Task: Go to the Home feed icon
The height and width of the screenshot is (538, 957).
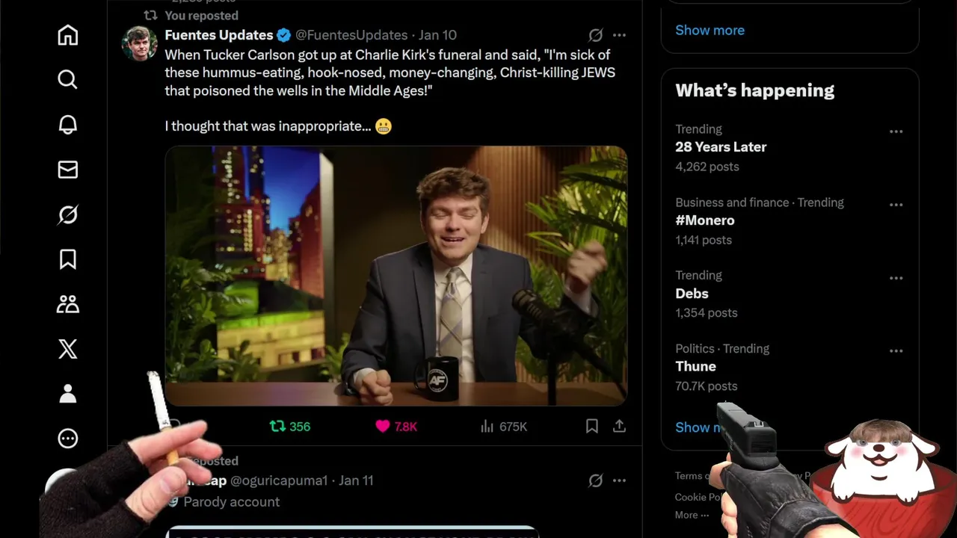Action: click(x=68, y=35)
